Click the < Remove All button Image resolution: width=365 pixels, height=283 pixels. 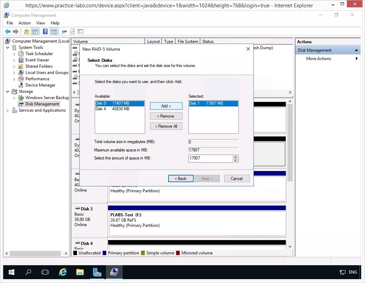coord(166,126)
